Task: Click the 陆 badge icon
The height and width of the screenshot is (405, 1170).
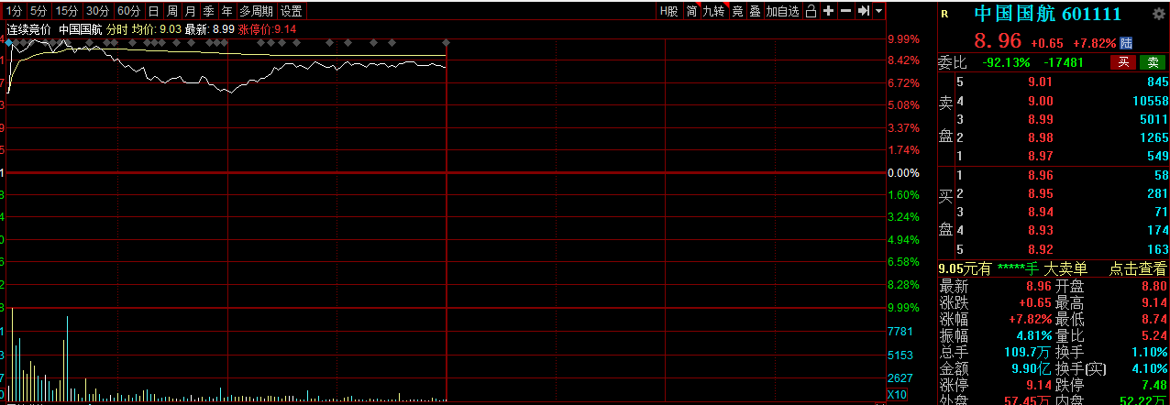Action: [1126, 42]
